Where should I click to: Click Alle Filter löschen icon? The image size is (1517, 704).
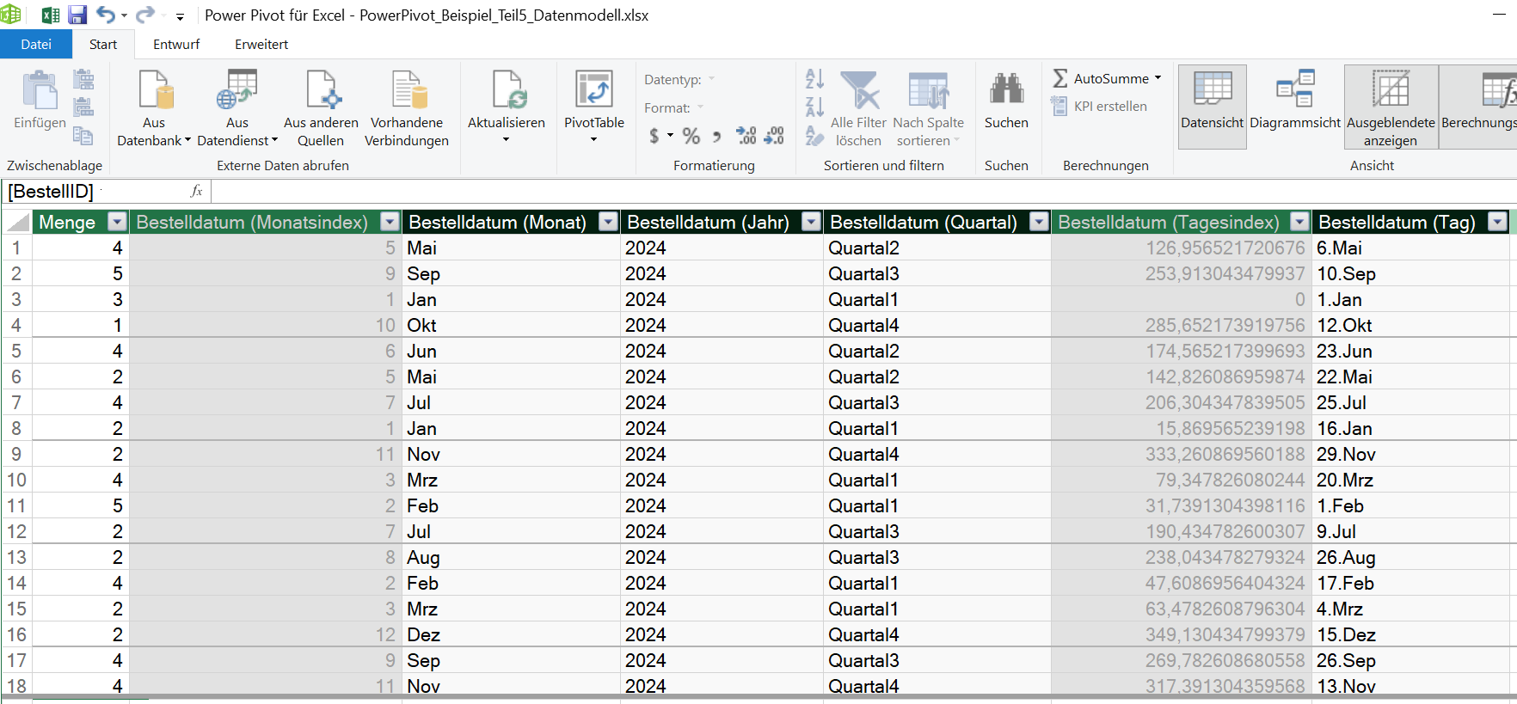[859, 90]
